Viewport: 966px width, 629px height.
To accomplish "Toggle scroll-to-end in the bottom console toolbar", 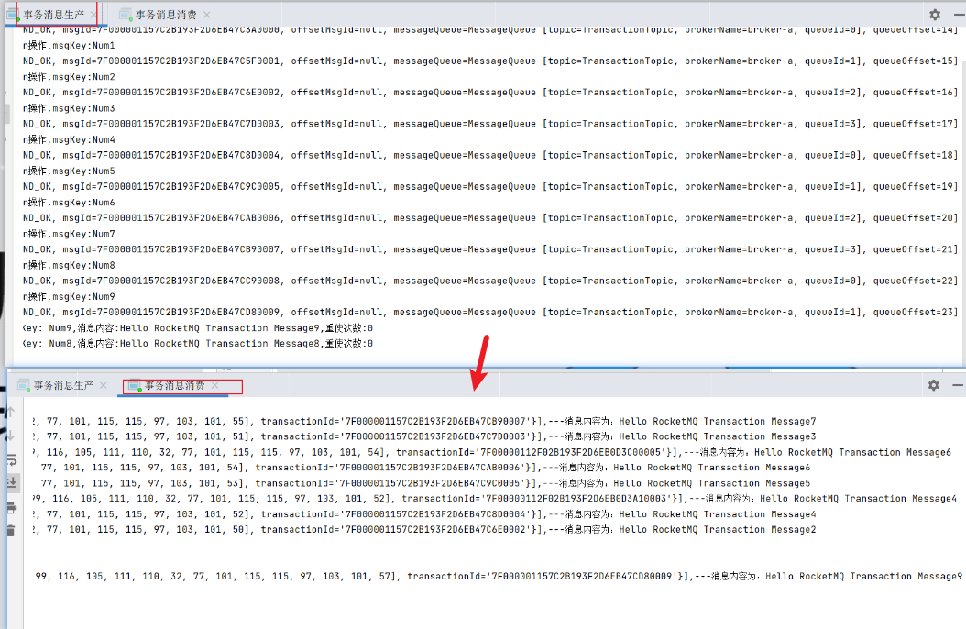I will click(11, 483).
